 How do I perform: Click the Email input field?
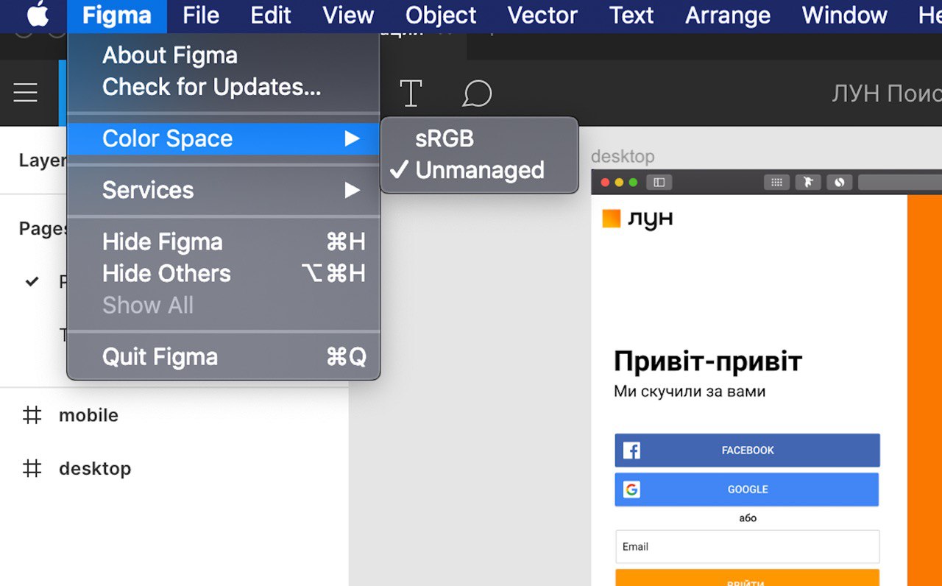[x=747, y=547]
